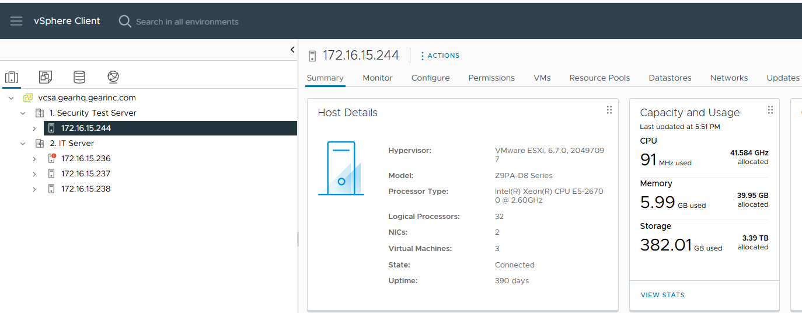Click the Host Details card drag handle
The width and height of the screenshot is (802, 313).
tap(609, 110)
